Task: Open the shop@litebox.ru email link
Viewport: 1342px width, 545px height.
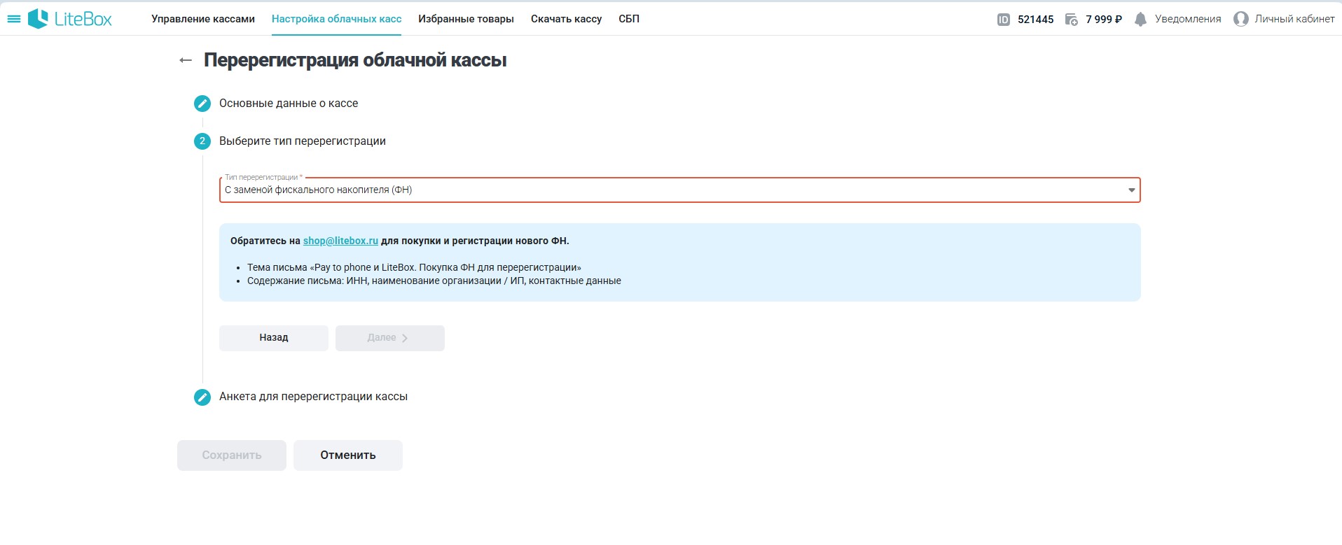Action: (x=340, y=241)
